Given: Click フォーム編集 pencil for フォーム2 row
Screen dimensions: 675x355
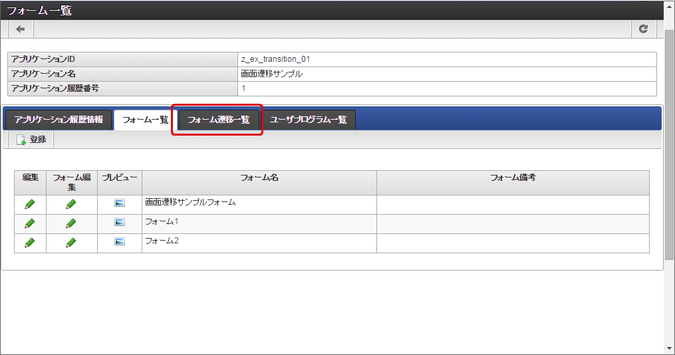Looking at the screenshot, I should pos(71,243).
